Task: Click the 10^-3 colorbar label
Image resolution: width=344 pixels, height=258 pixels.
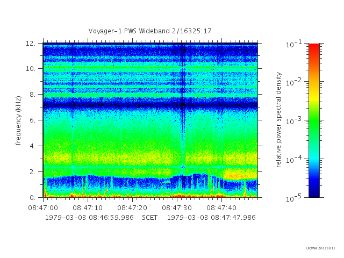Action: 293,120
